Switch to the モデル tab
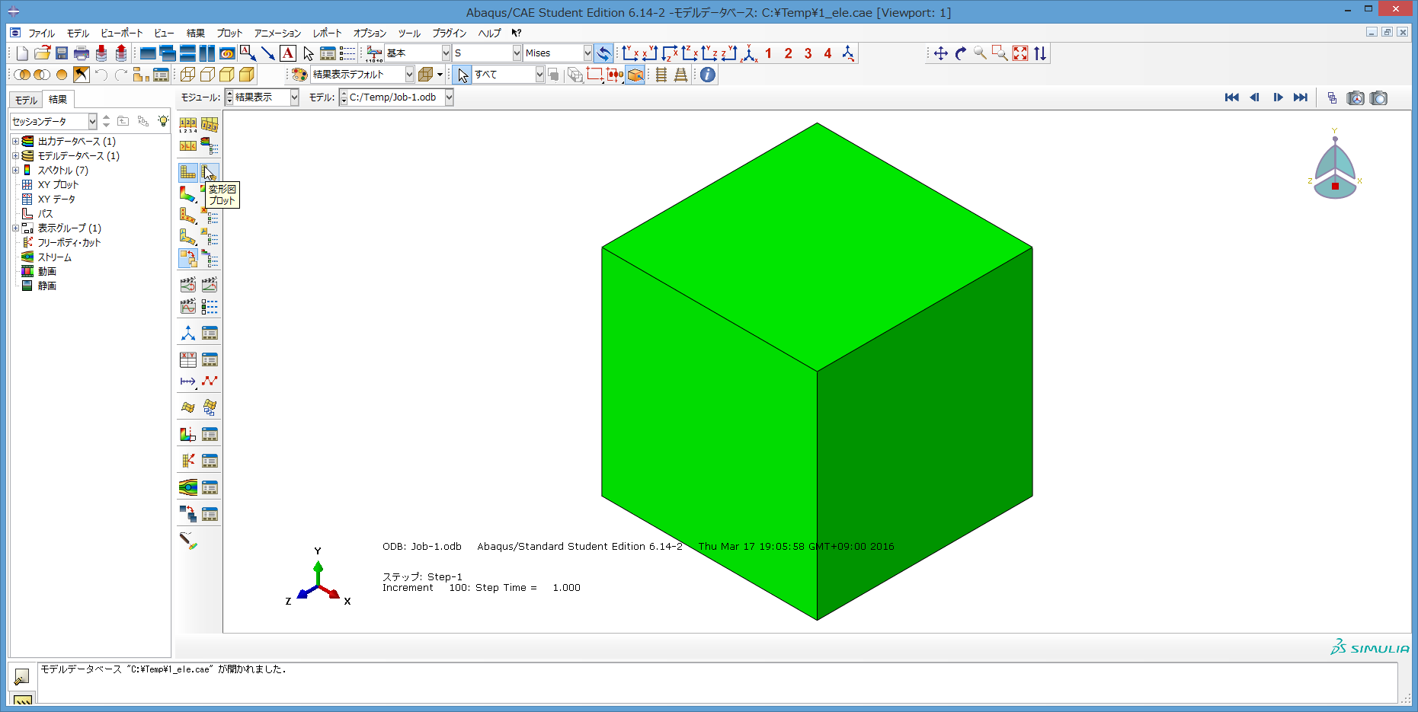 pos(26,100)
